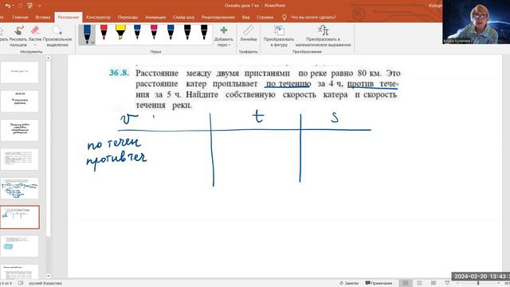Open the Конструктор ribbon tab
The width and height of the screenshot is (510, 287).
pyautogui.click(x=98, y=18)
